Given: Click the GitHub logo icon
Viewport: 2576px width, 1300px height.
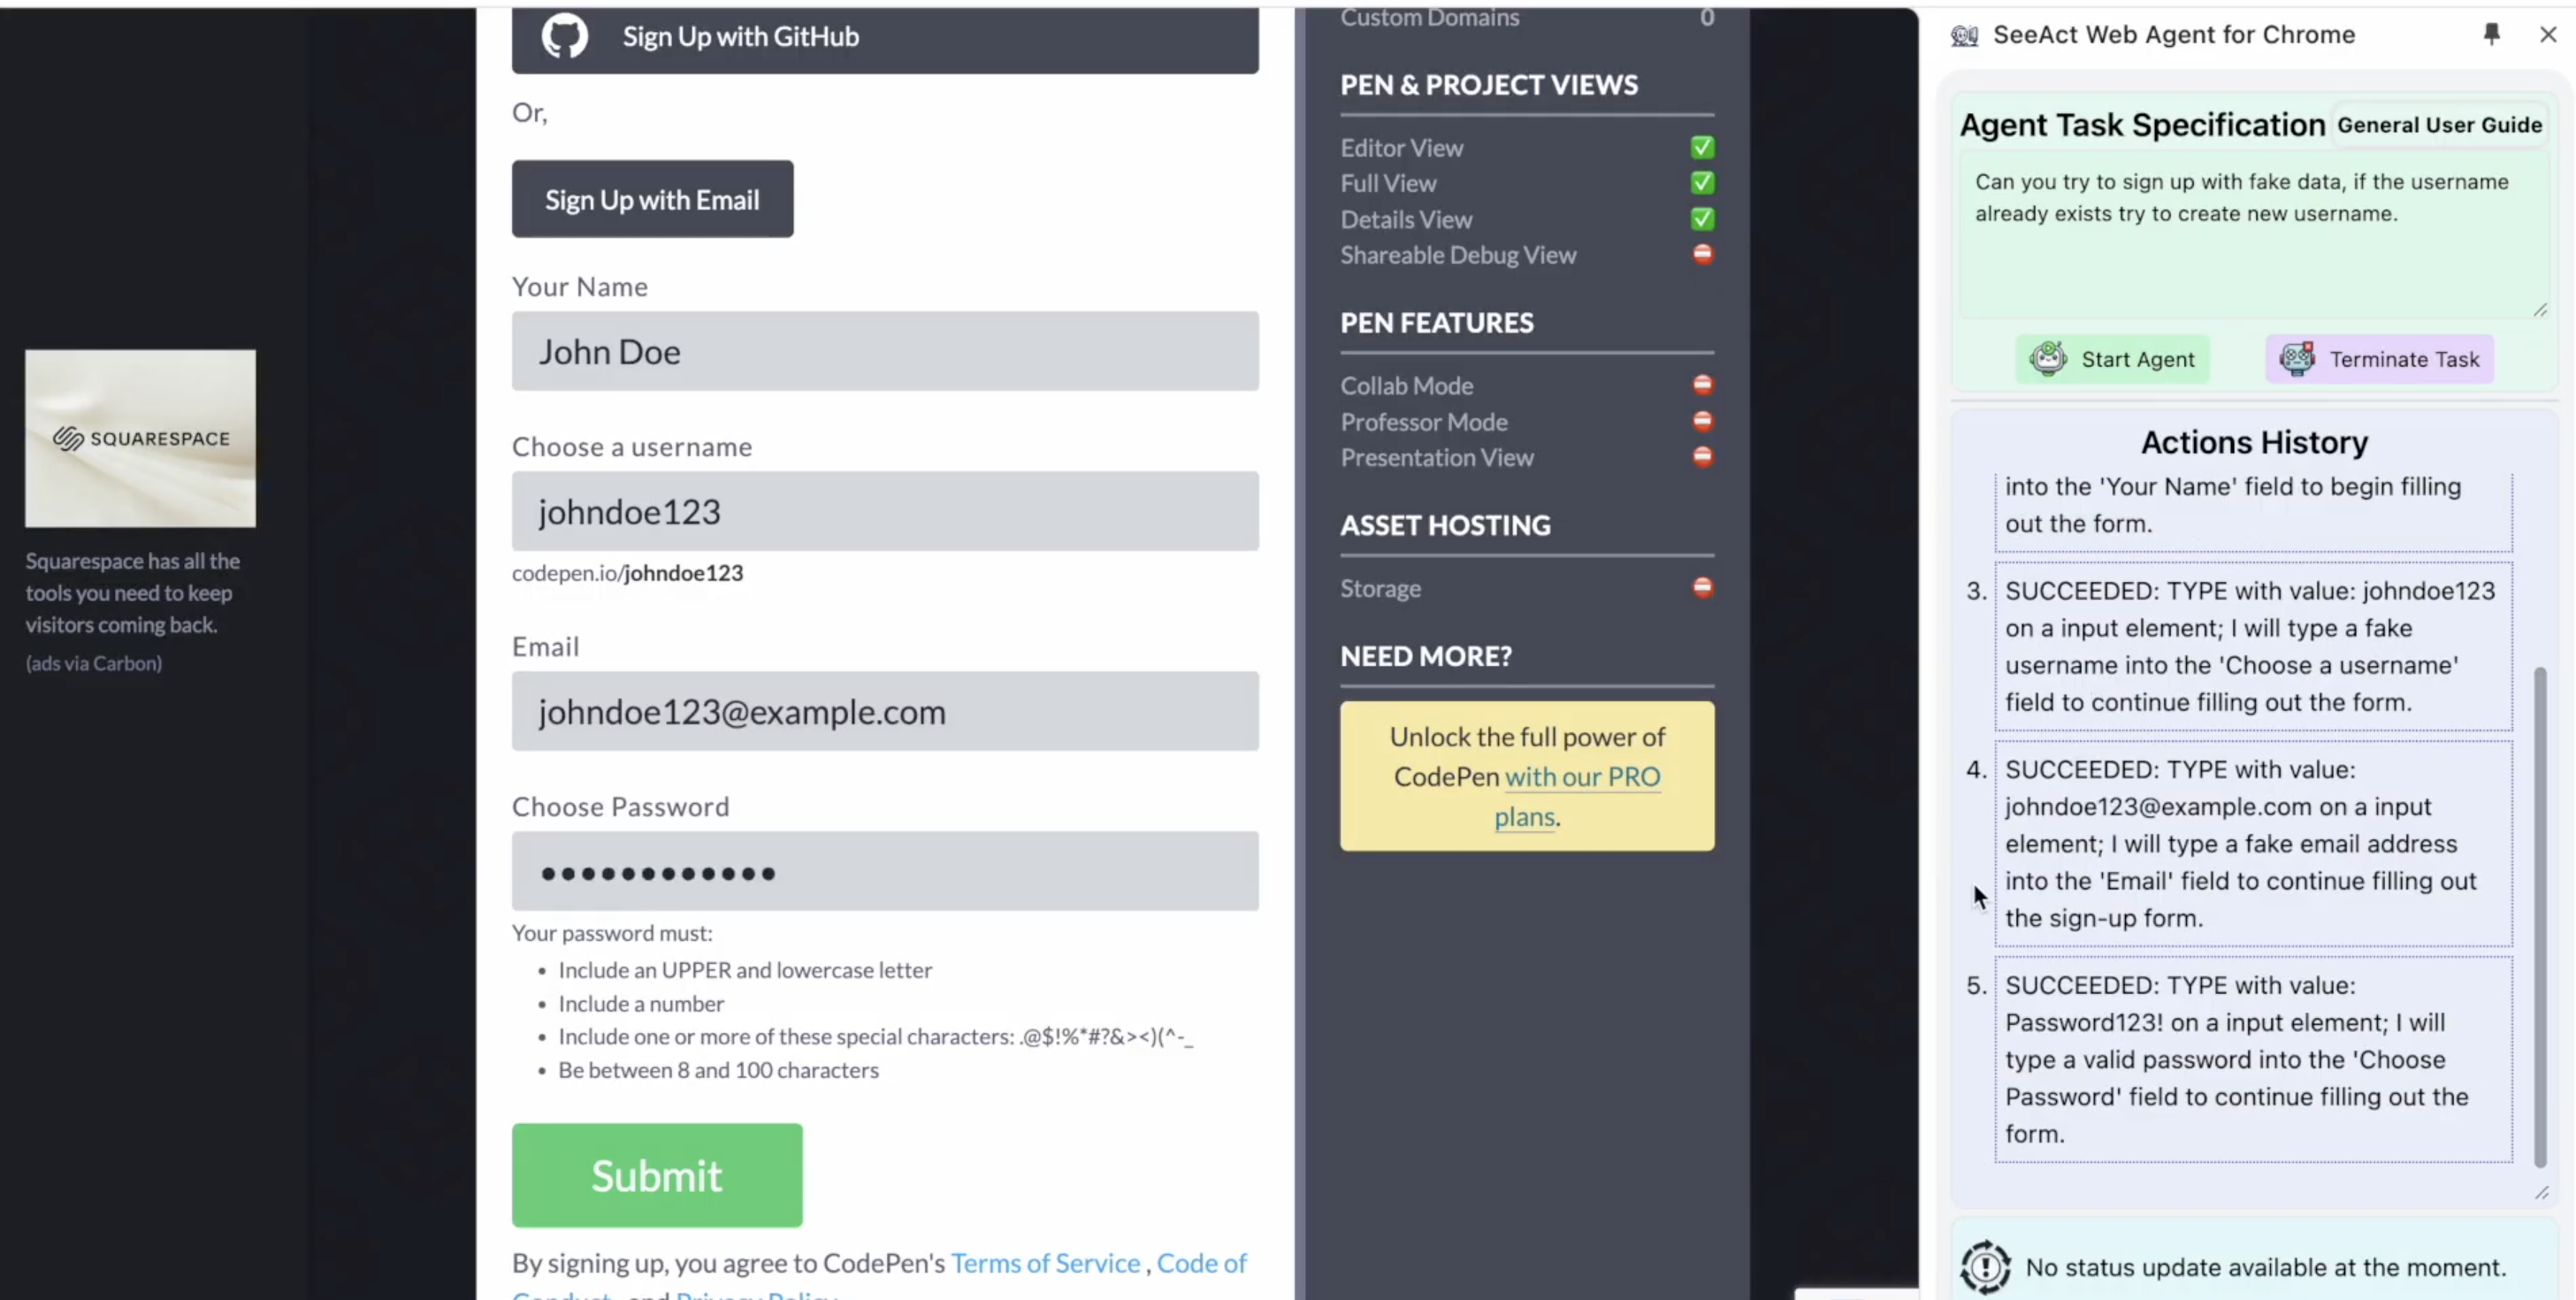Looking at the screenshot, I should [565, 36].
